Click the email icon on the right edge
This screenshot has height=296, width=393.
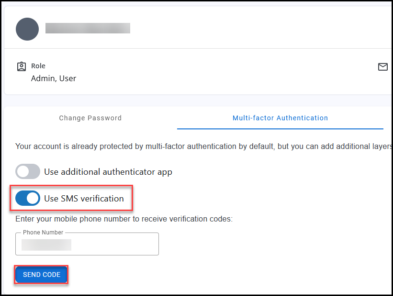coord(383,67)
